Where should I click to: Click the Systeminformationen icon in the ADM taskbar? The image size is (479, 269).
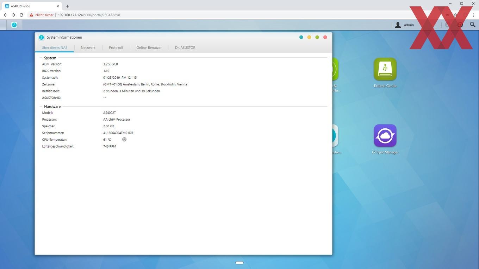click(14, 25)
